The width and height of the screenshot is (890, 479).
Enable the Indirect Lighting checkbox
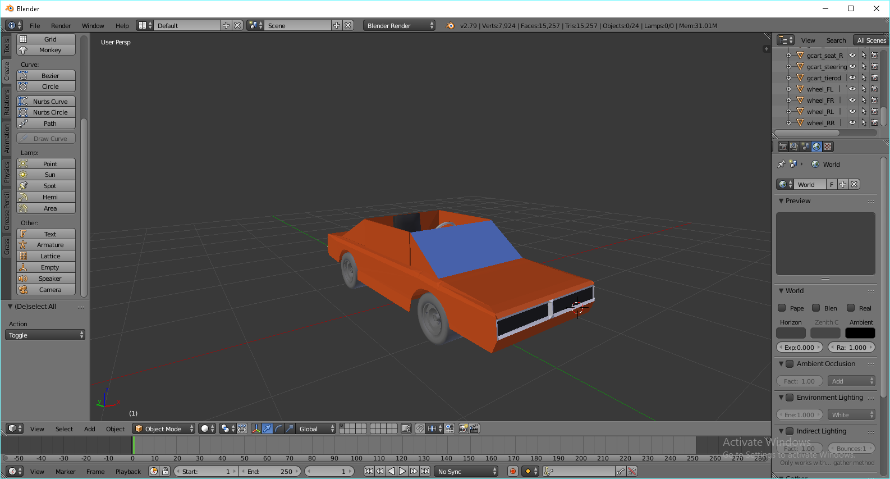(x=790, y=431)
